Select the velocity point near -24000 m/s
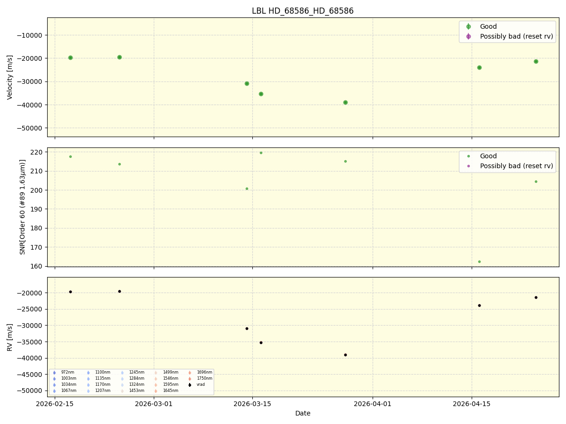566x424 pixels. pyautogui.click(x=479, y=67)
